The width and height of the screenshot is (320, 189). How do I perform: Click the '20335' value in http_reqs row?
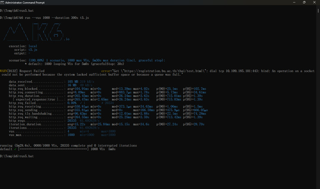click(72, 121)
